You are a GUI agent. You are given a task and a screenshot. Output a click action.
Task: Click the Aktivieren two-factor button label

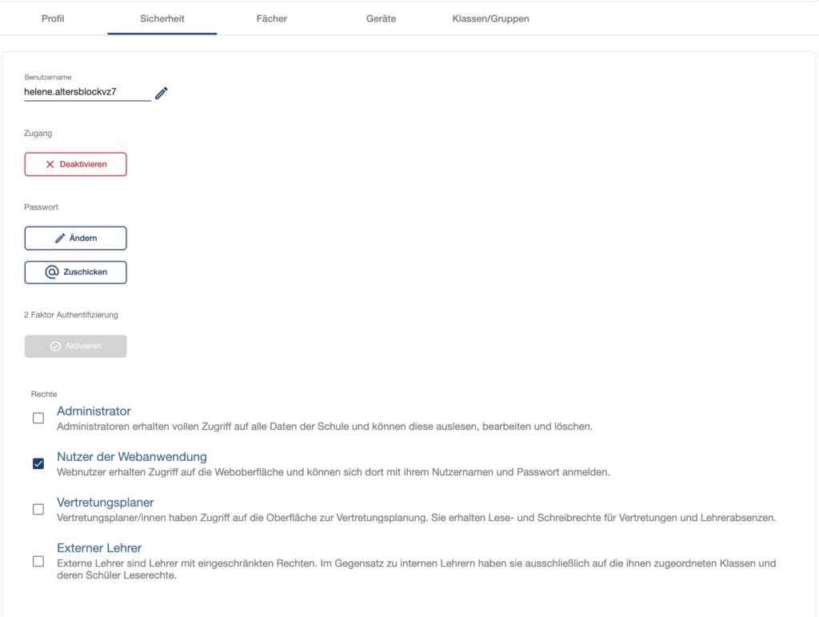(x=83, y=347)
